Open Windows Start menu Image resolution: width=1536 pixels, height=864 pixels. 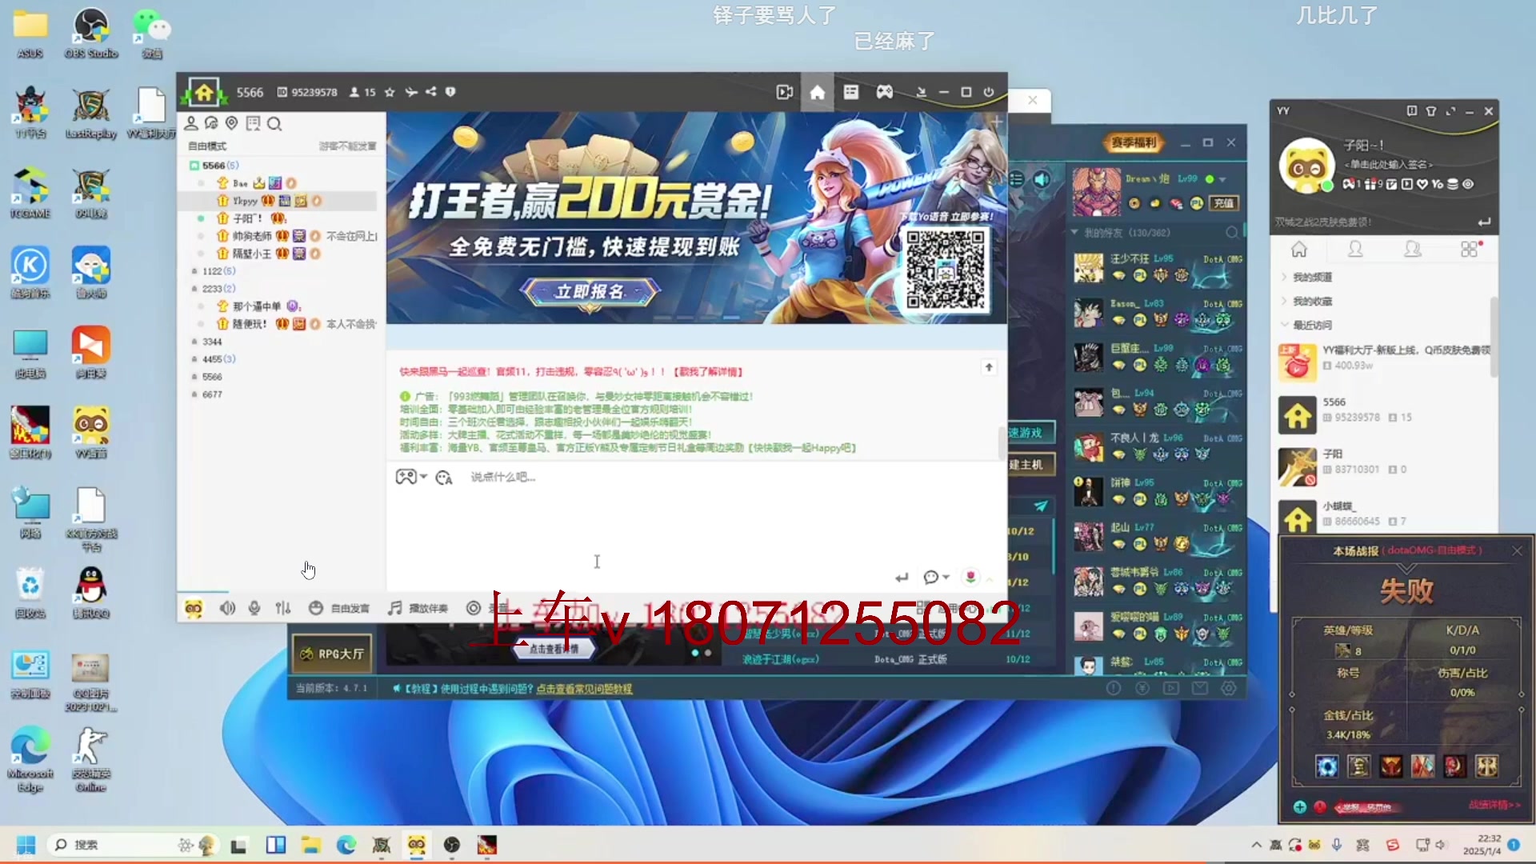tap(26, 845)
